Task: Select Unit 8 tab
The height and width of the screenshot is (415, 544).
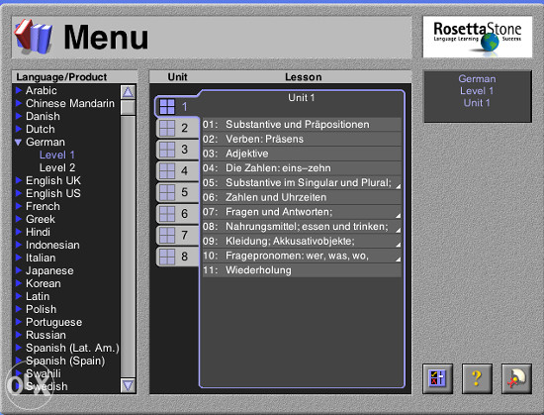Action: pyautogui.click(x=177, y=257)
